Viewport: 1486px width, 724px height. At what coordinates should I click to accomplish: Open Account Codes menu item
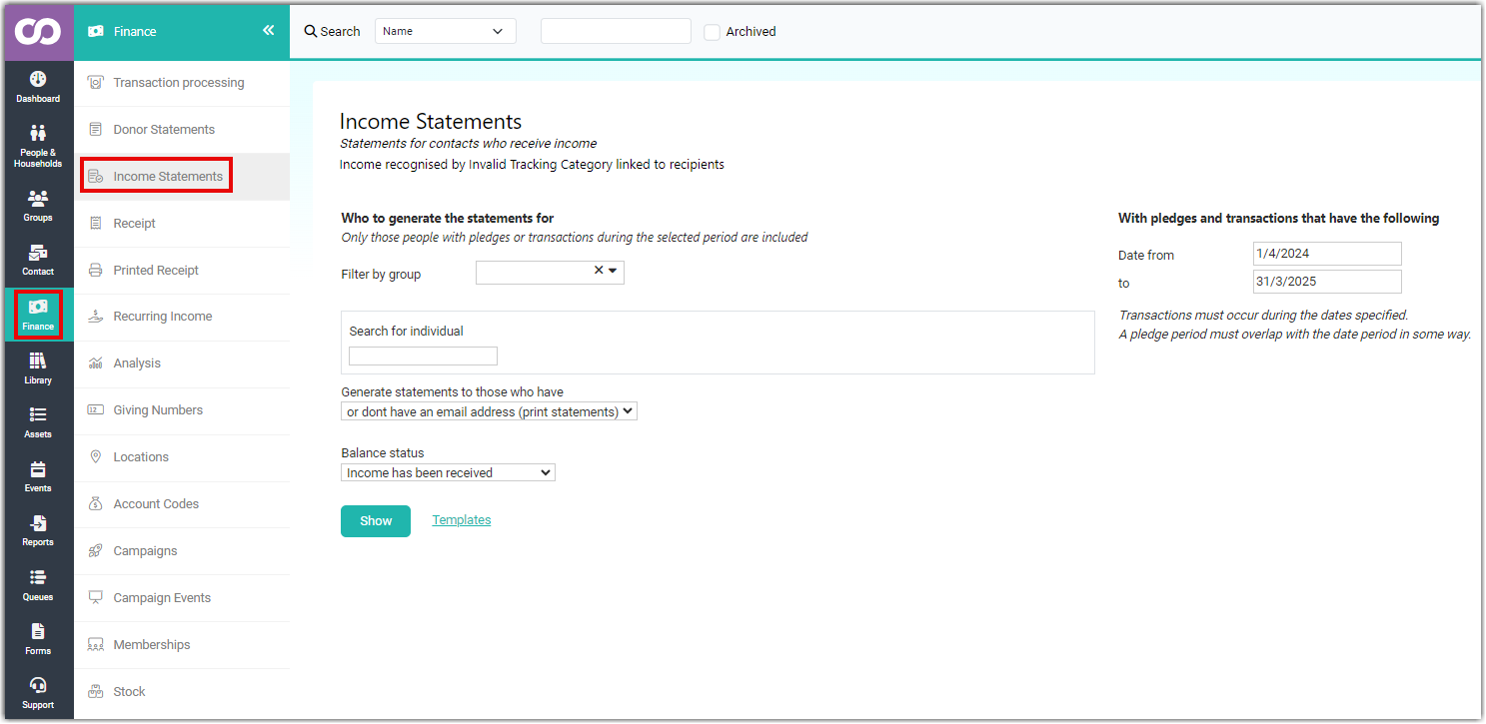tap(182, 504)
